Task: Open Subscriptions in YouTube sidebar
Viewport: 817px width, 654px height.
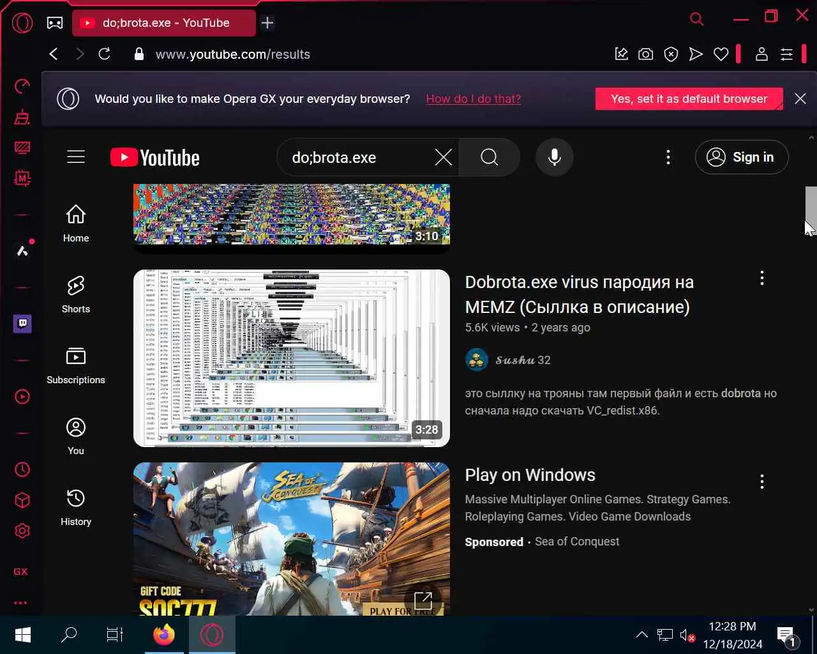Action: pos(76,365)
